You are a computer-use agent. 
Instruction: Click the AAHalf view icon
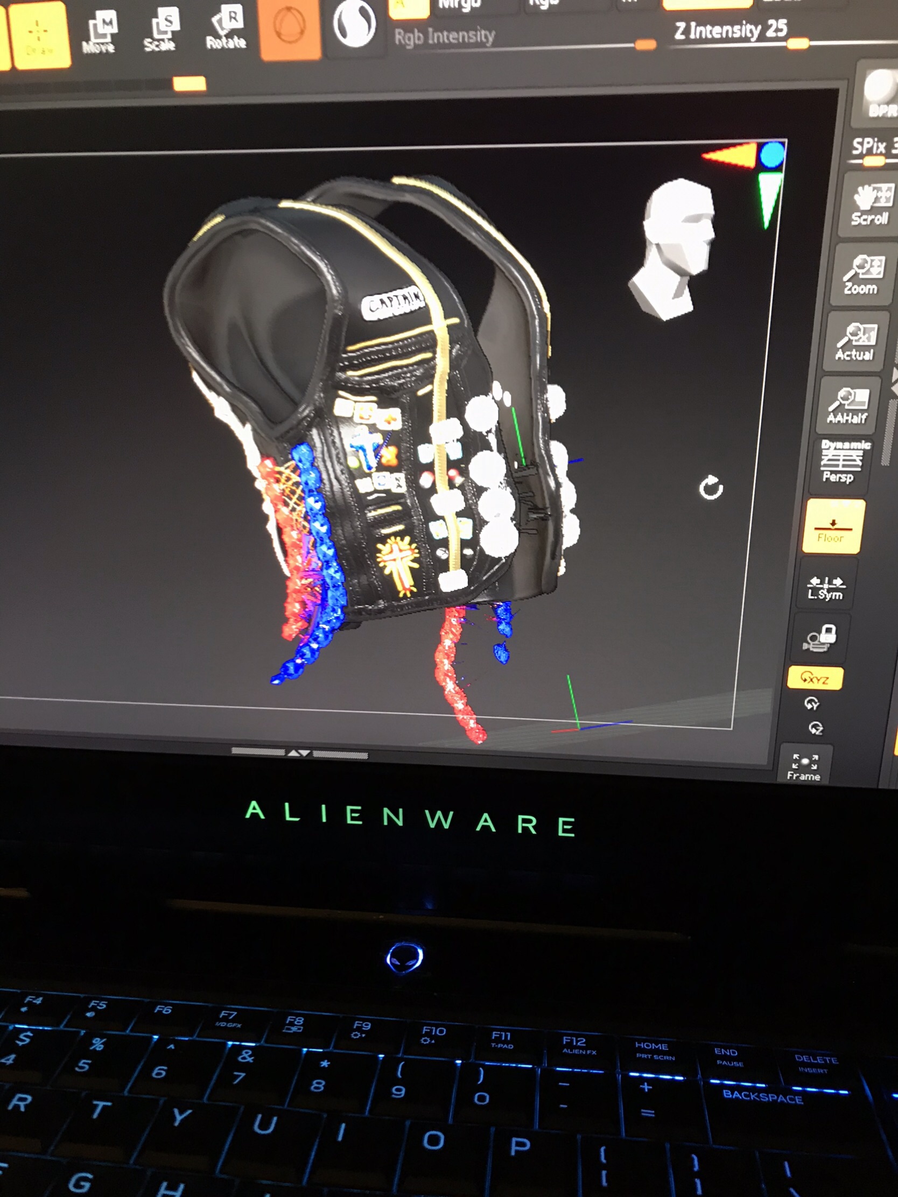(847, 406)
